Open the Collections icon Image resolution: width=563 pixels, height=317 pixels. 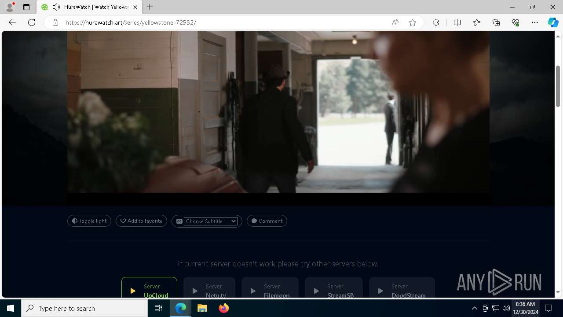pyautogui.click(x=496, y=22)
